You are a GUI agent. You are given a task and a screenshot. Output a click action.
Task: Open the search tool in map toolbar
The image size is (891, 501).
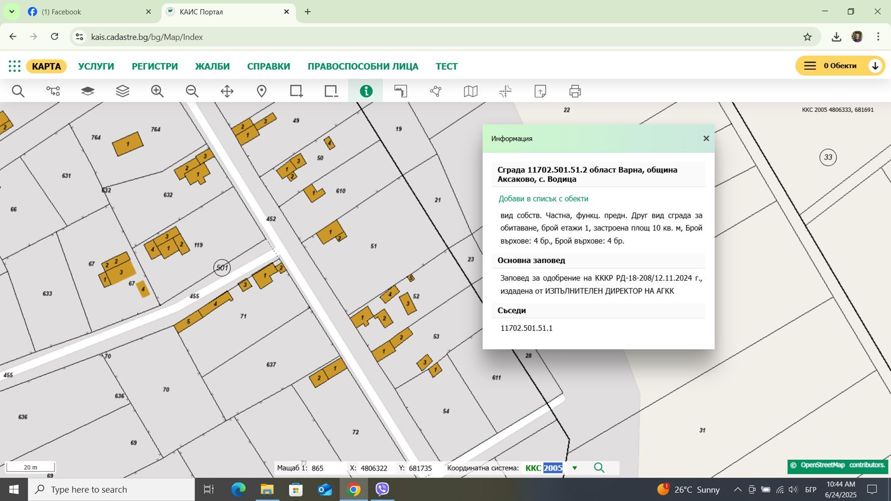[x=18, y=91]
